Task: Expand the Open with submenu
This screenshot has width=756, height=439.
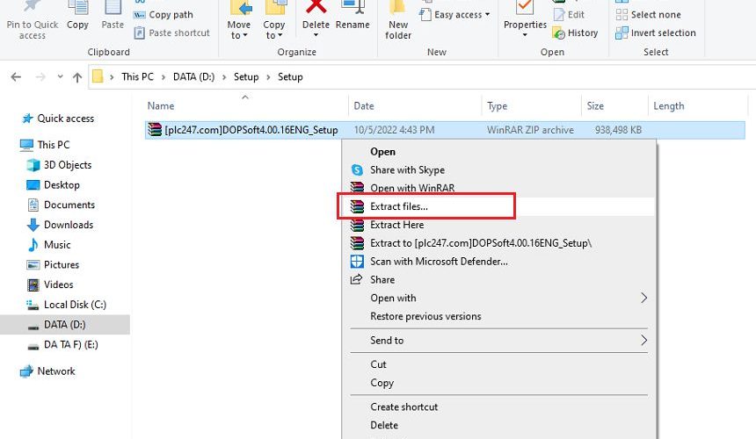Action: [498, 298]
